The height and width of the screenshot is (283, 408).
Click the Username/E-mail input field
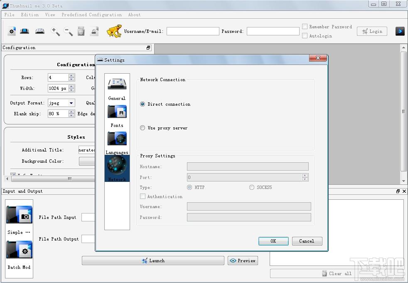tap(193, 31)
